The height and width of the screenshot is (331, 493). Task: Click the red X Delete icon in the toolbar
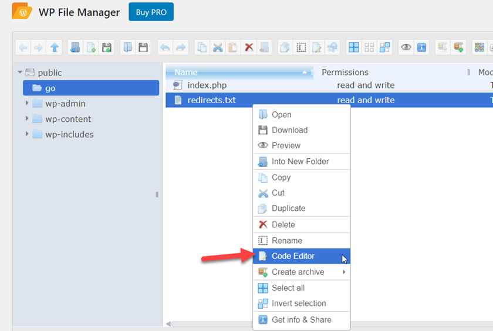pyautogui.click(x=249, y=47)
